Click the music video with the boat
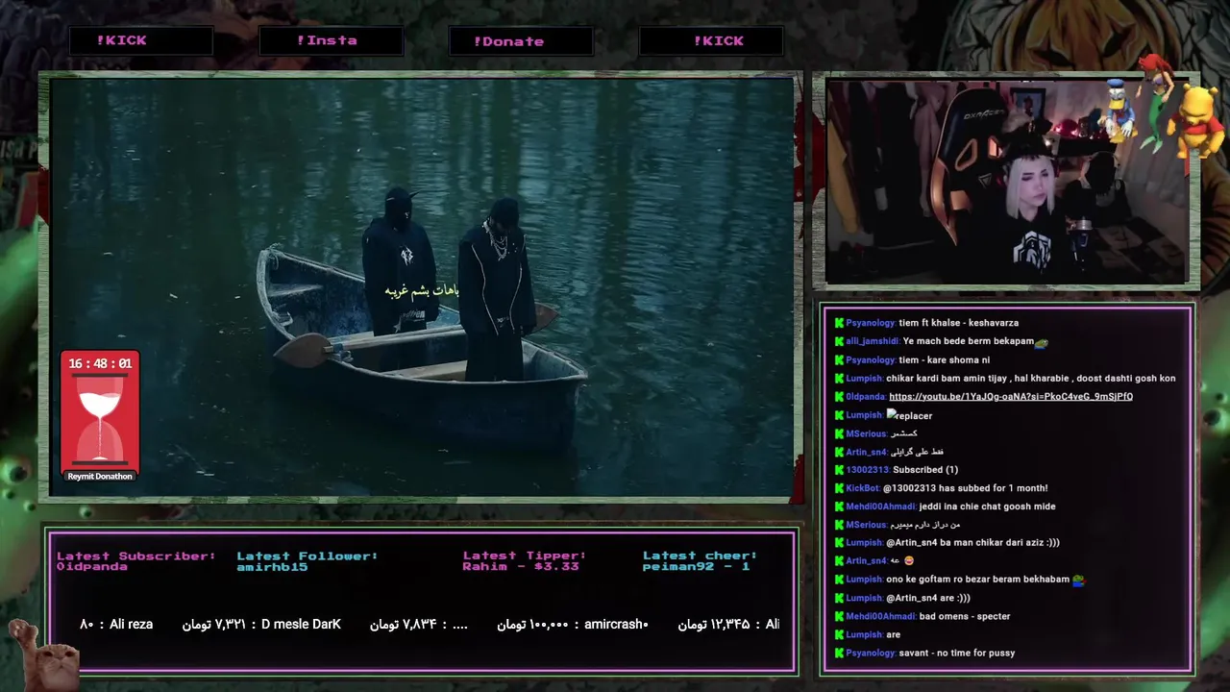 (x=421, y=286)
